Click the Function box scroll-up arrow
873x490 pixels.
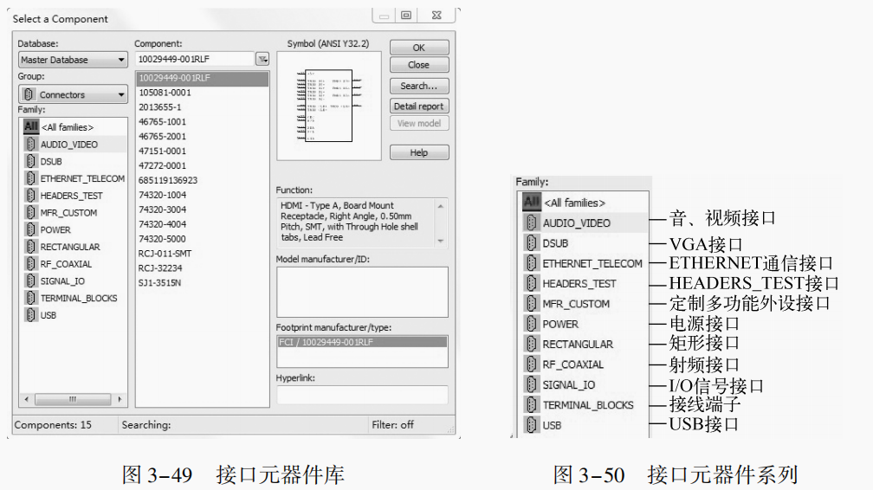click(440, 206)
